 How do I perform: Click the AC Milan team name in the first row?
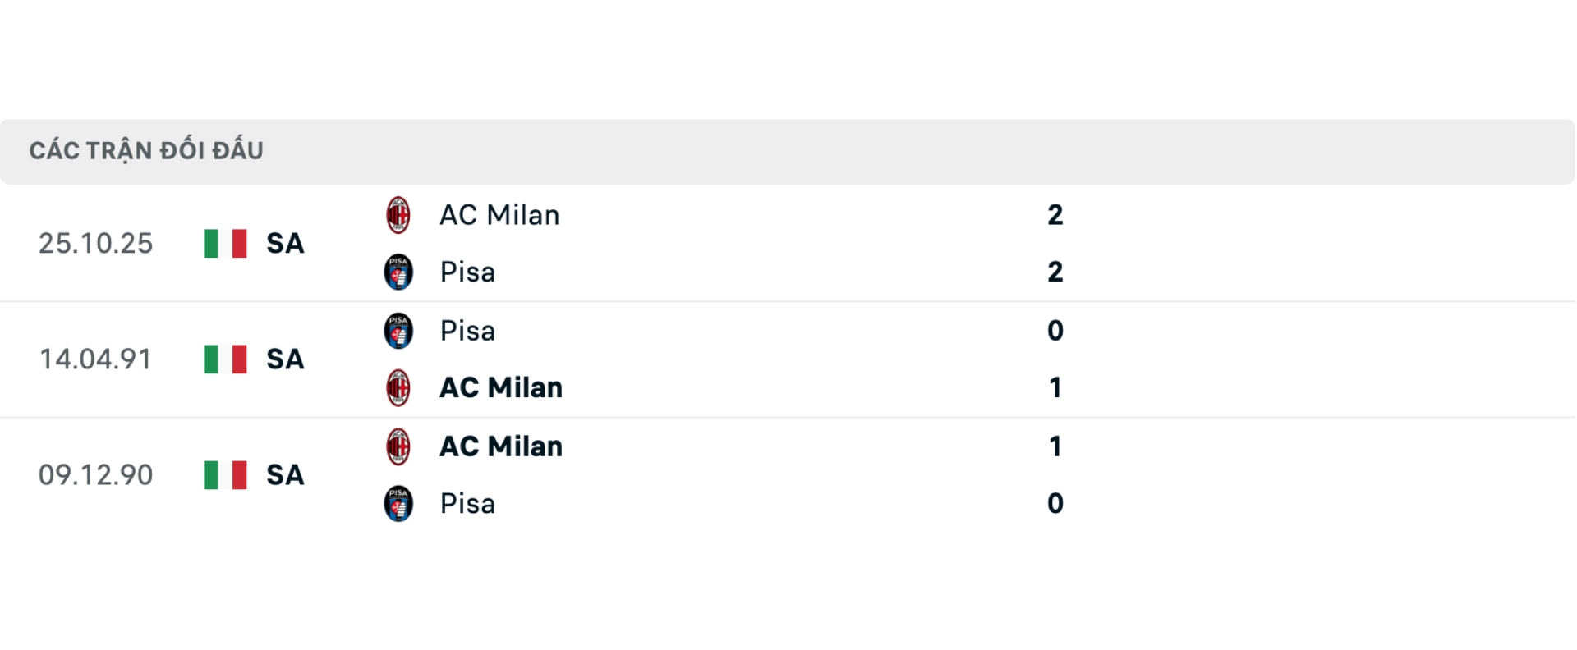pos(499,215)
